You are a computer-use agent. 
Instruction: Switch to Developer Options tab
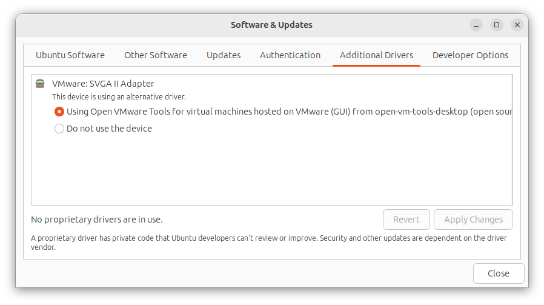471,55
